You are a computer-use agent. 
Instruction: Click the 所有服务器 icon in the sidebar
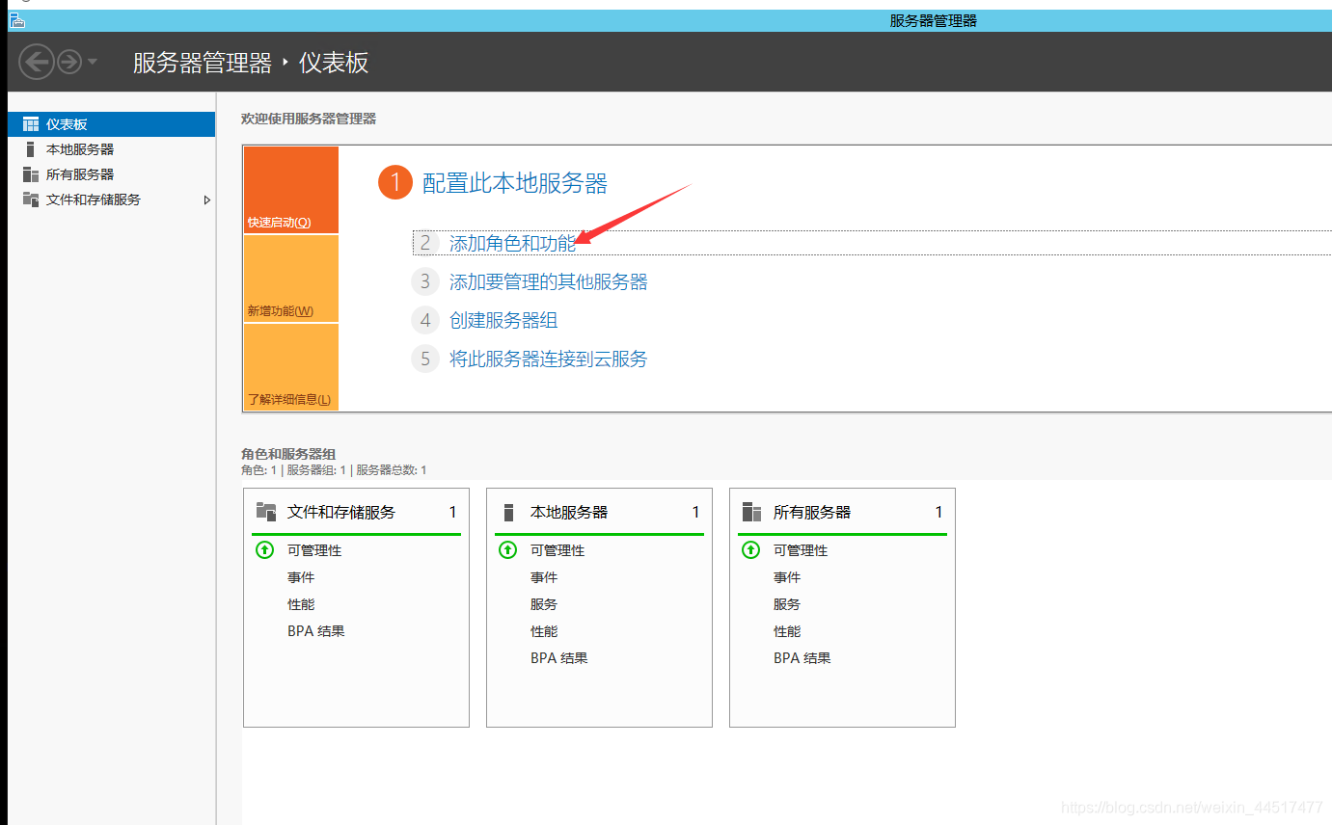click(x=31, y=174)
